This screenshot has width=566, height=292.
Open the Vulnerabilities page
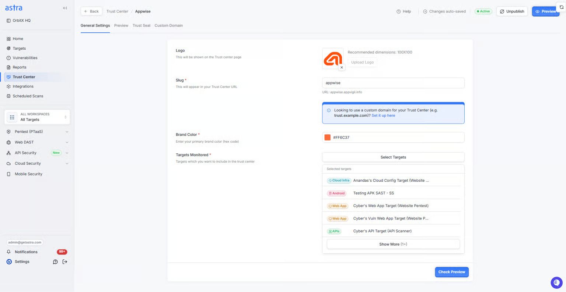tap(25, 58)
